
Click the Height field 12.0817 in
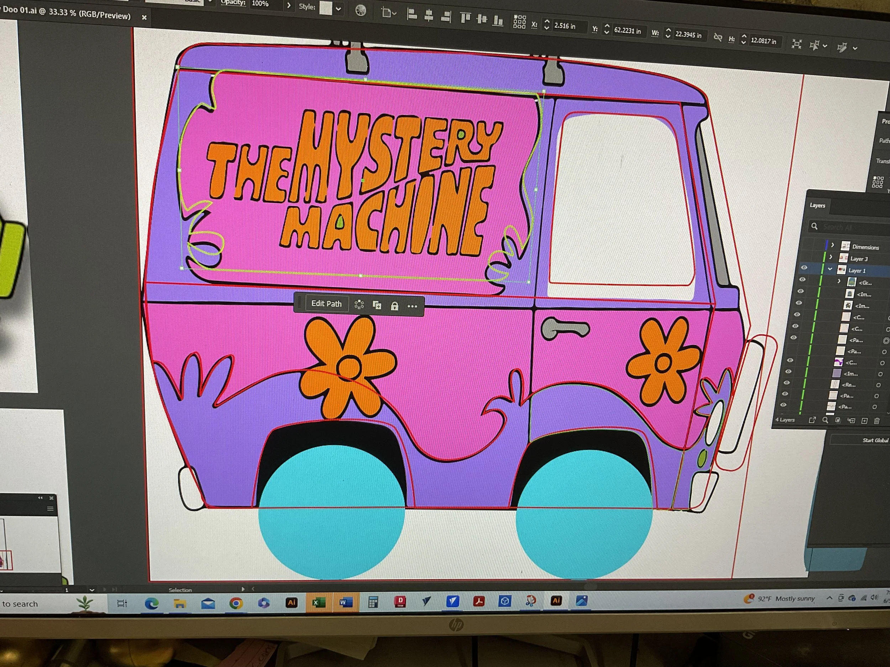766,41
